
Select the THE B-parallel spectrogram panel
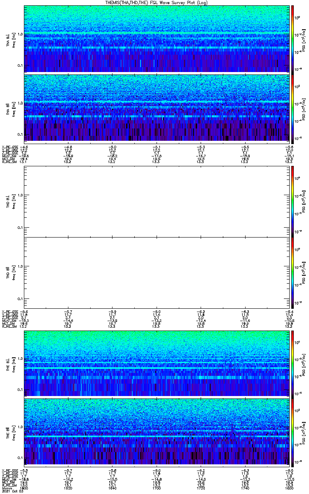(x=157, y=432)
